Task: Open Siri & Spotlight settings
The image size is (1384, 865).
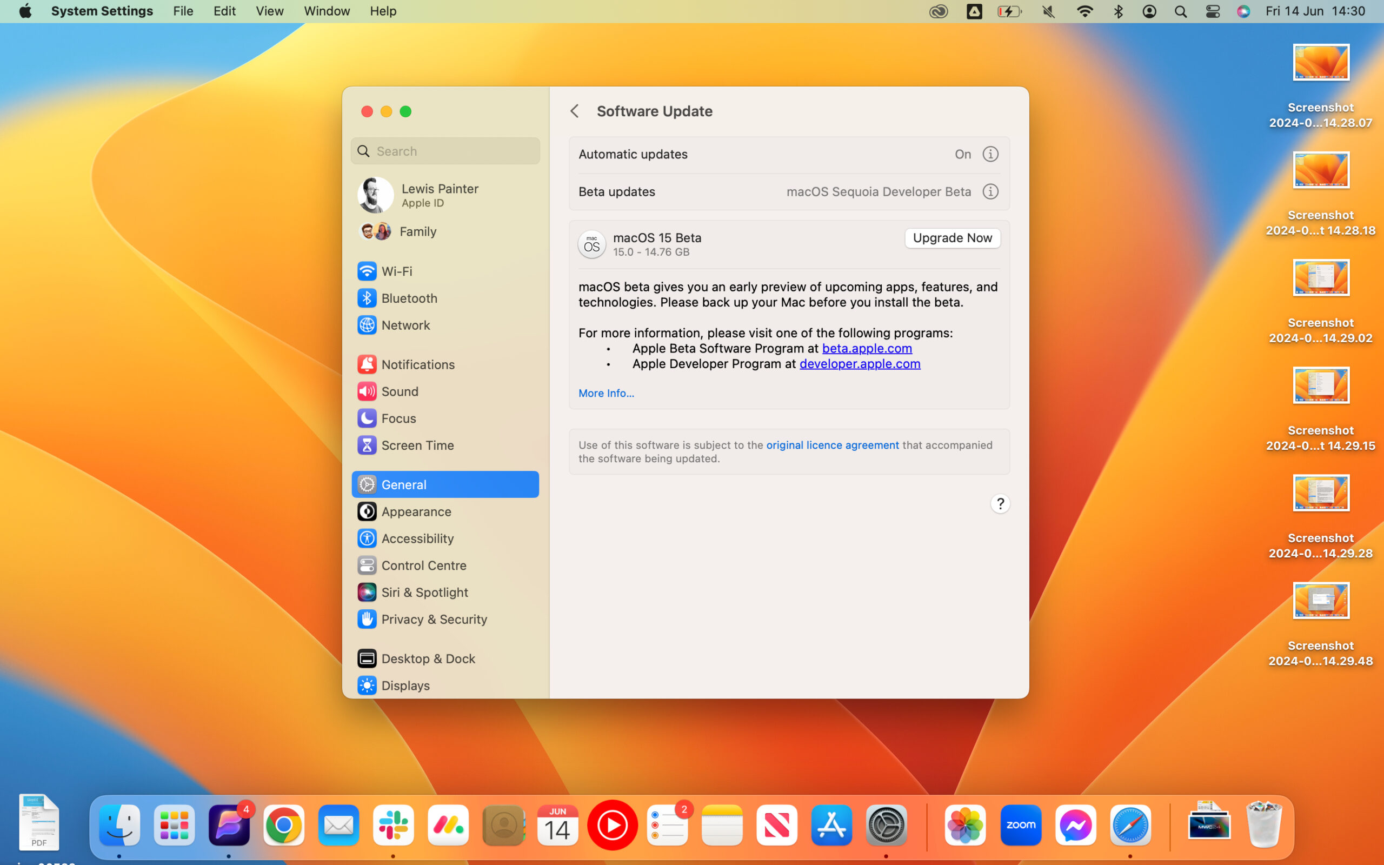Action: 425,592
